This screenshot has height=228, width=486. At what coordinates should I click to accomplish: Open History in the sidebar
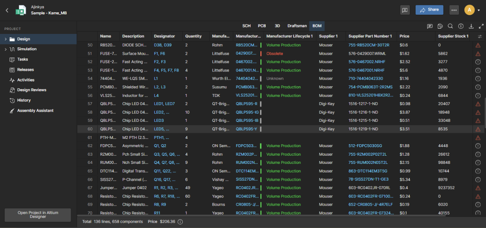24,100
